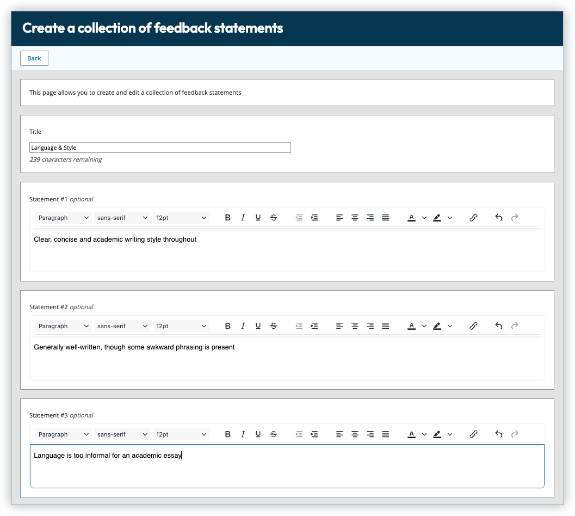Image resolution: width=575 pixels, height=516 pixels.
Task: Underline text in Statement #3 toolbar
Action: click(258, 434)
